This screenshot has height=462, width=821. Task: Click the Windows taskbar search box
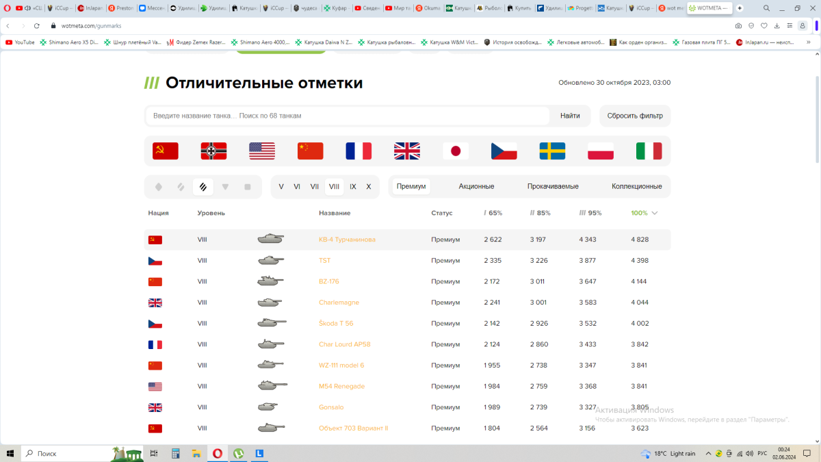(x=82, y=453)
